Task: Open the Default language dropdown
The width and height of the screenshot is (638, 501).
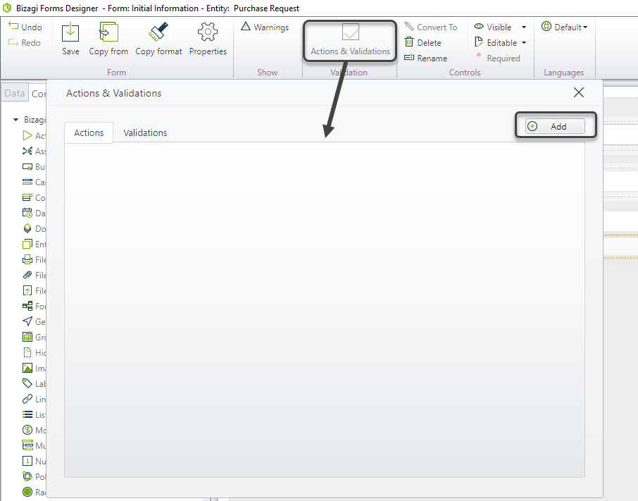Action: click(564, 27)
